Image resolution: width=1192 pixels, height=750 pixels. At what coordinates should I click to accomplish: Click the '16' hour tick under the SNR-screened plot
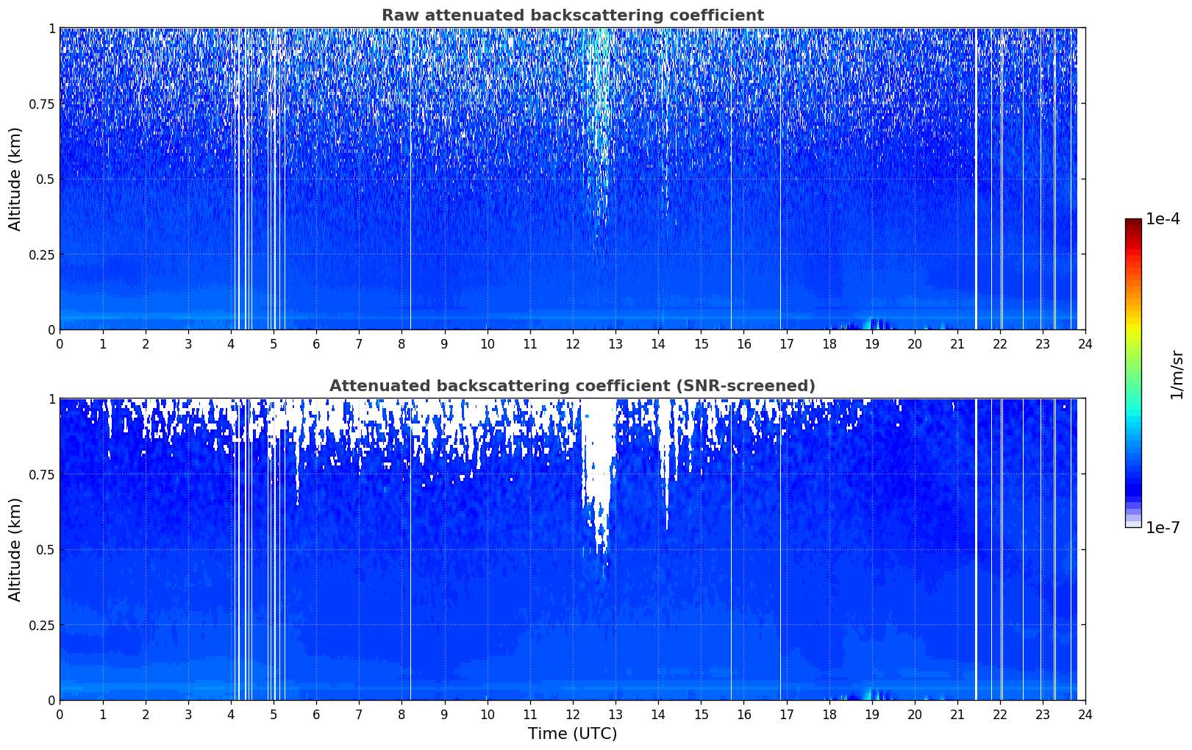[743, 715]
